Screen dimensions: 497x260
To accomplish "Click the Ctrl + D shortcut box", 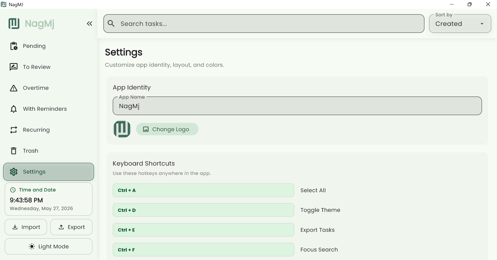I will pos(203,210).
